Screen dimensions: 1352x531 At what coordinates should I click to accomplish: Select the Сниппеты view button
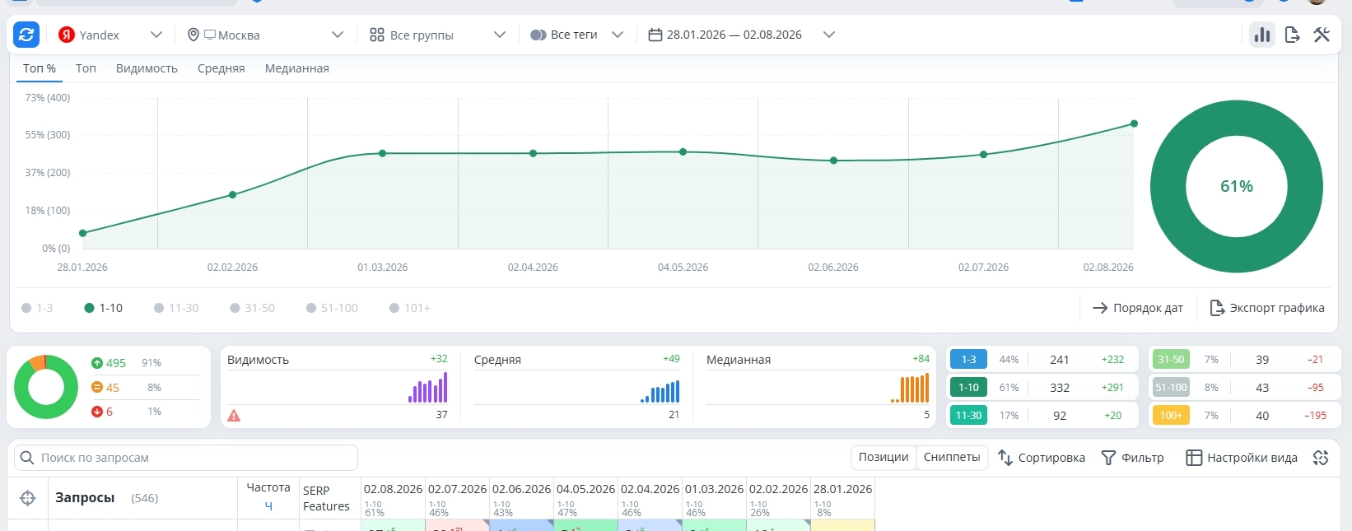point(952,457)
